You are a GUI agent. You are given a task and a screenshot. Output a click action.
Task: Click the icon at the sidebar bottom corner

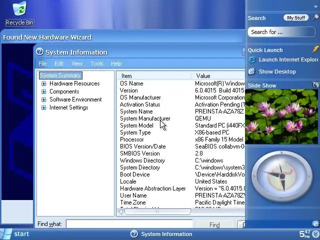(315, 223)
